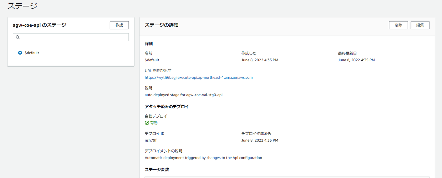Click the 最終更新日 date value

[356, 60]
